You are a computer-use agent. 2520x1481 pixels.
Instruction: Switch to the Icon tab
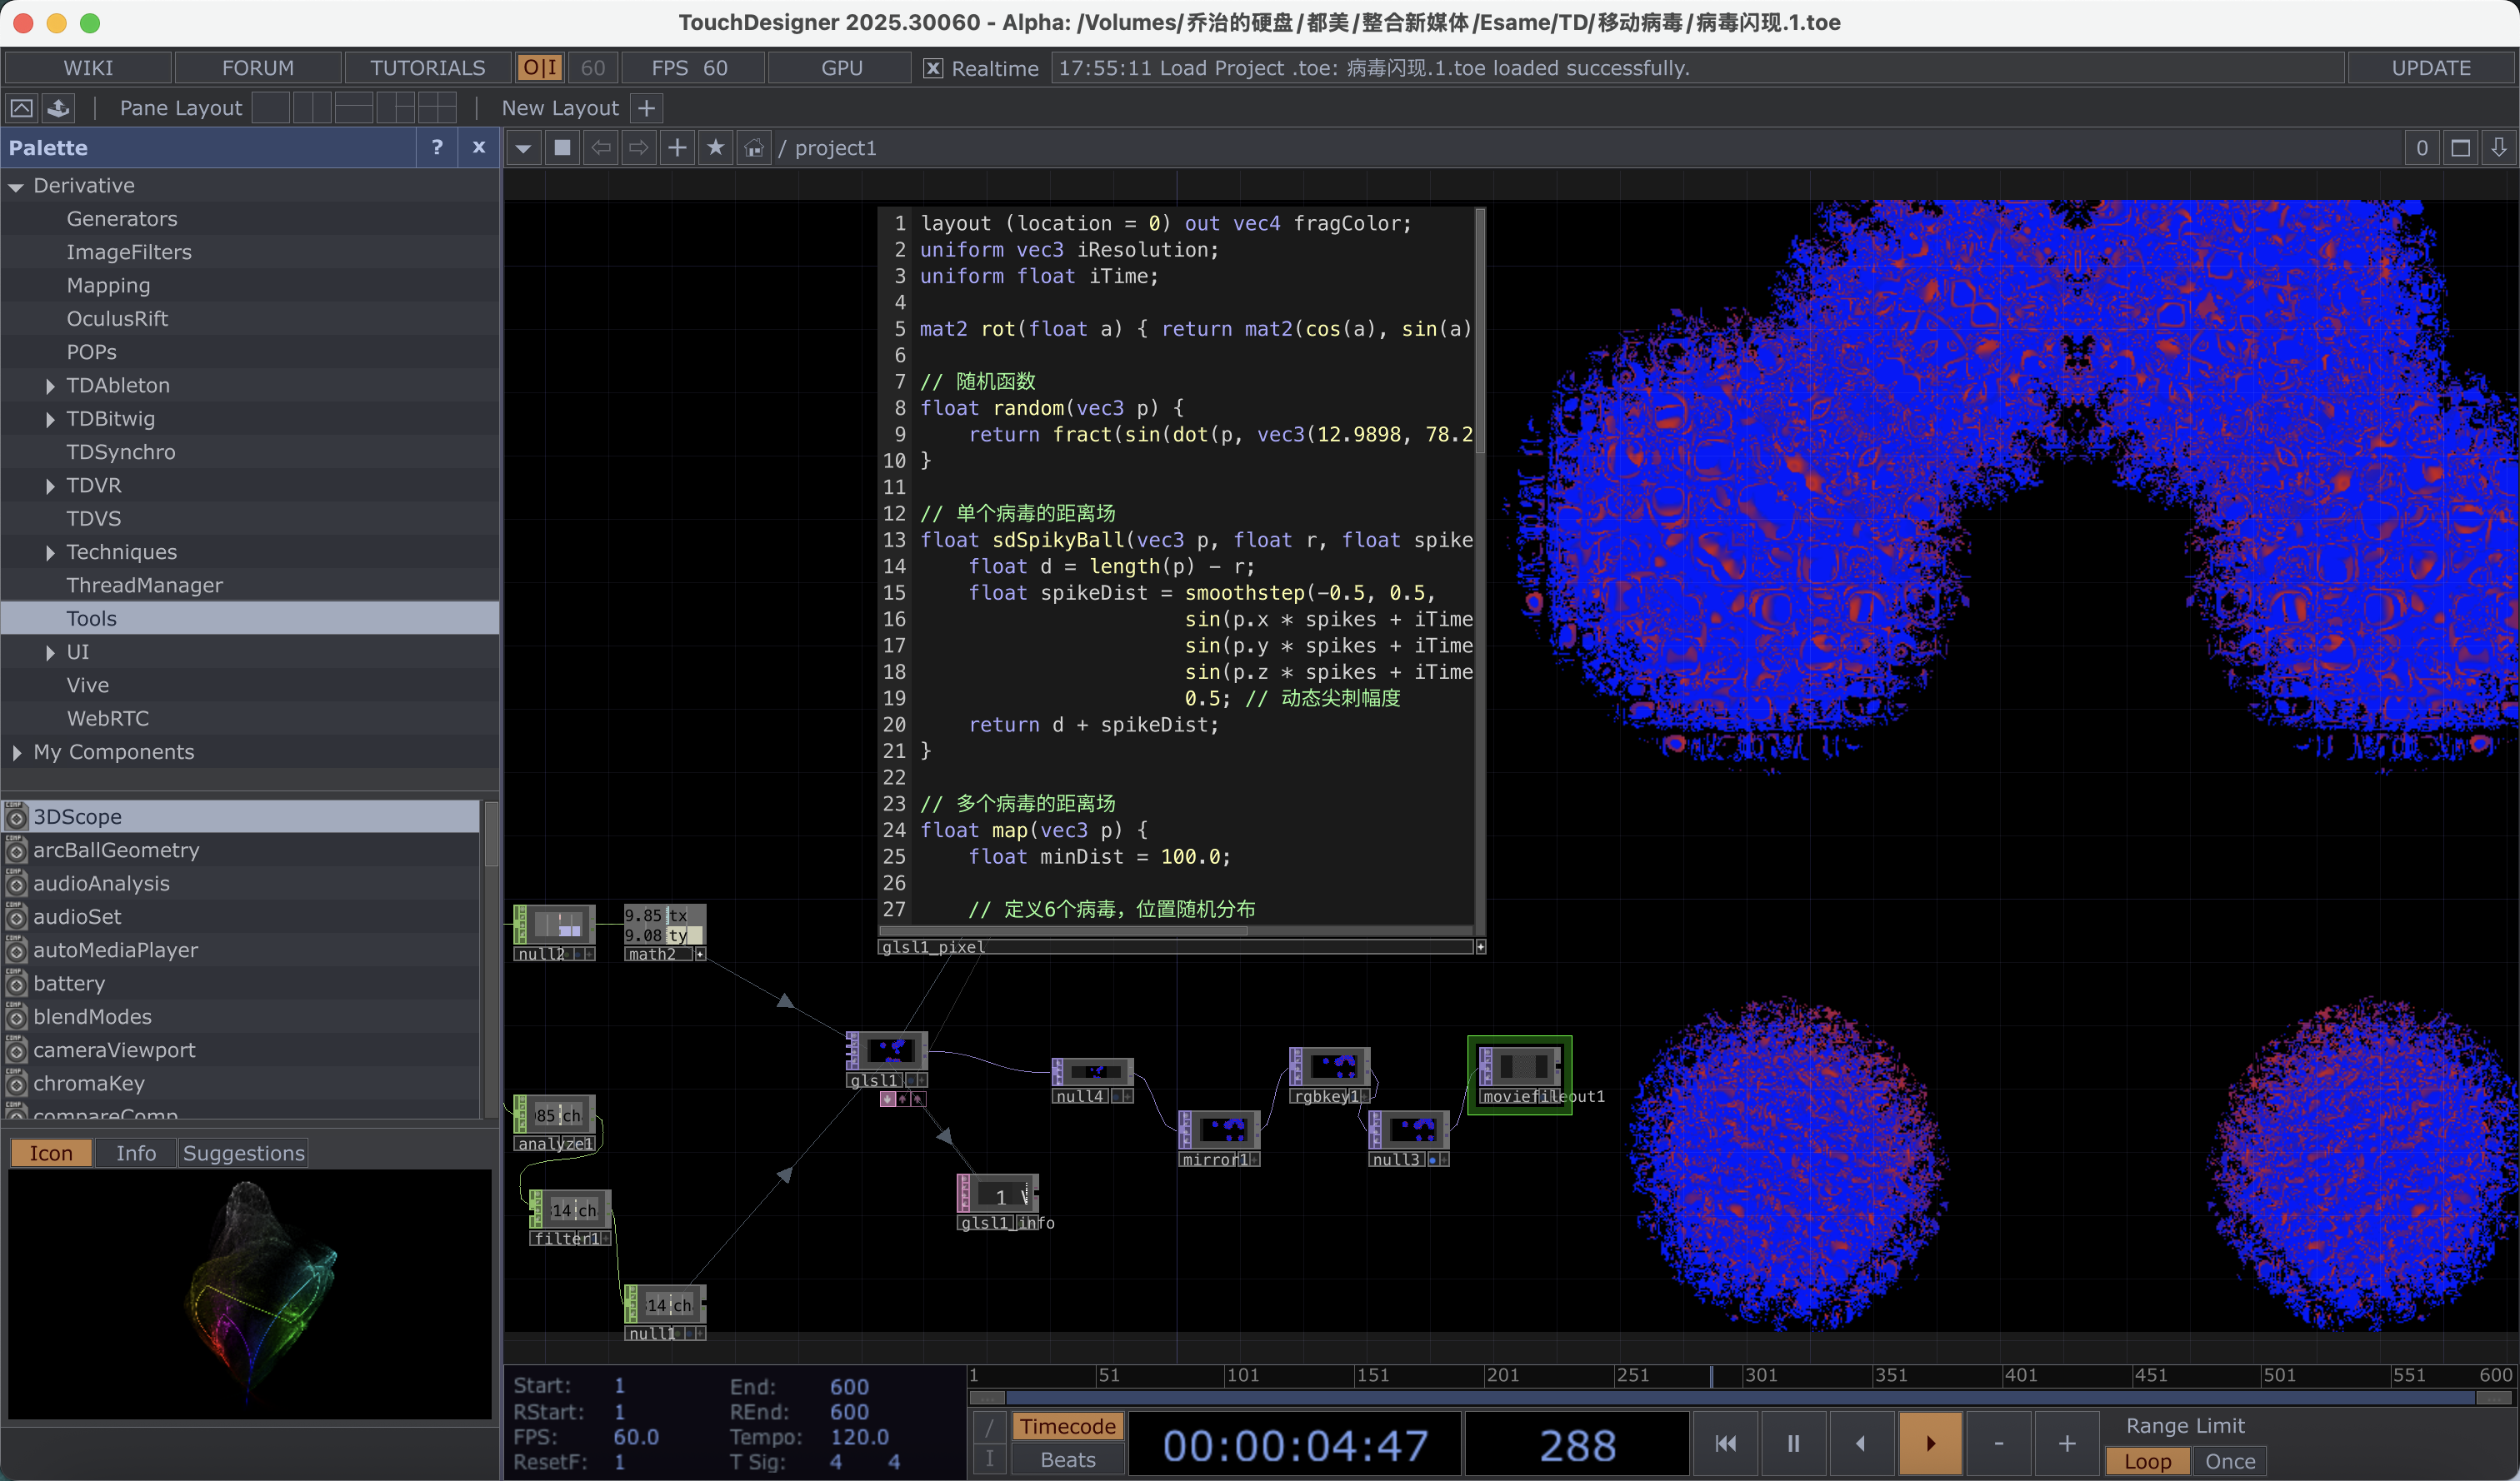coord(51,1152)
